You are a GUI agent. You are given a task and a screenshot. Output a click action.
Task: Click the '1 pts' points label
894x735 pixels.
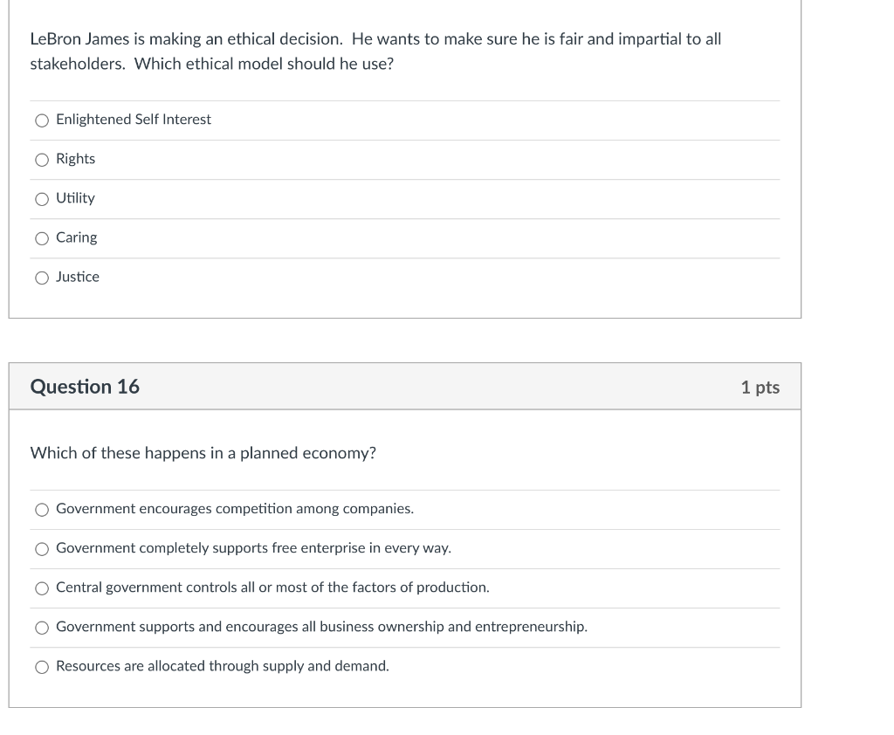coord(760,388)
